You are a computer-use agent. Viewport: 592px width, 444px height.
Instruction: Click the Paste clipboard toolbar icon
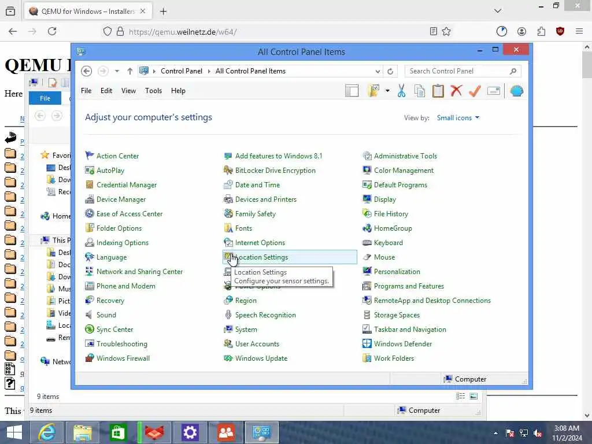click(x=438, y=91)
